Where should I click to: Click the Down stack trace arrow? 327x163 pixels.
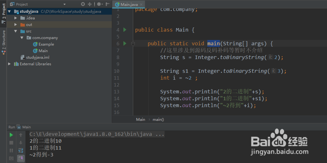tap(21, 143)
